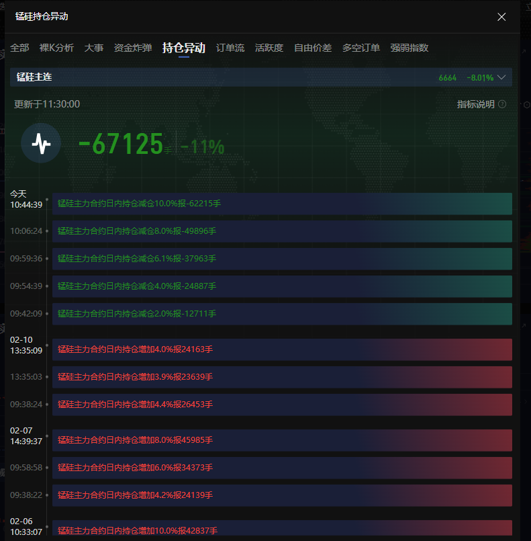Select the 资金炸弹 tab
The width and height of the screenshot is (531, 541).
133,48
